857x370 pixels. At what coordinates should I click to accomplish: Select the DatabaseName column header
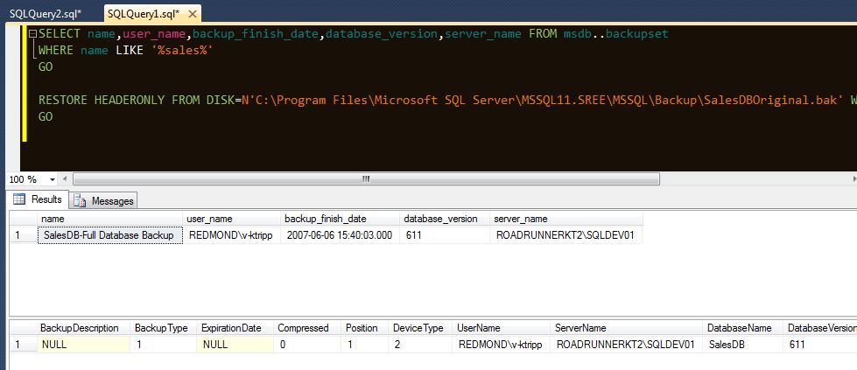740,328
